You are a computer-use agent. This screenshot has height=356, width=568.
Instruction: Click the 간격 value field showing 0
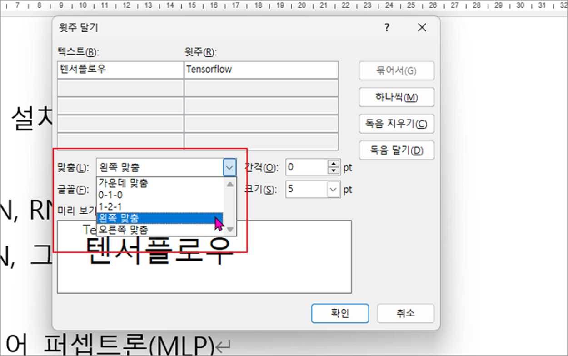[307, 167]
